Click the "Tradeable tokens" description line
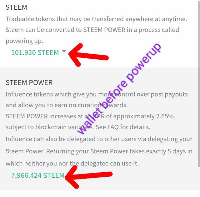 (47, 19)
